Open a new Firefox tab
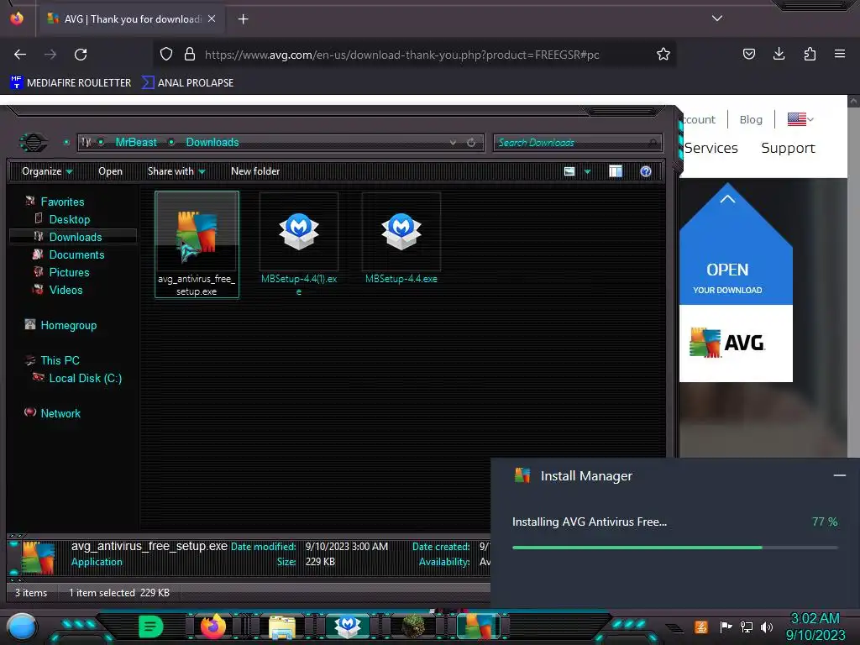Screen dimensions: 860x645 click(x=243, y=19)
